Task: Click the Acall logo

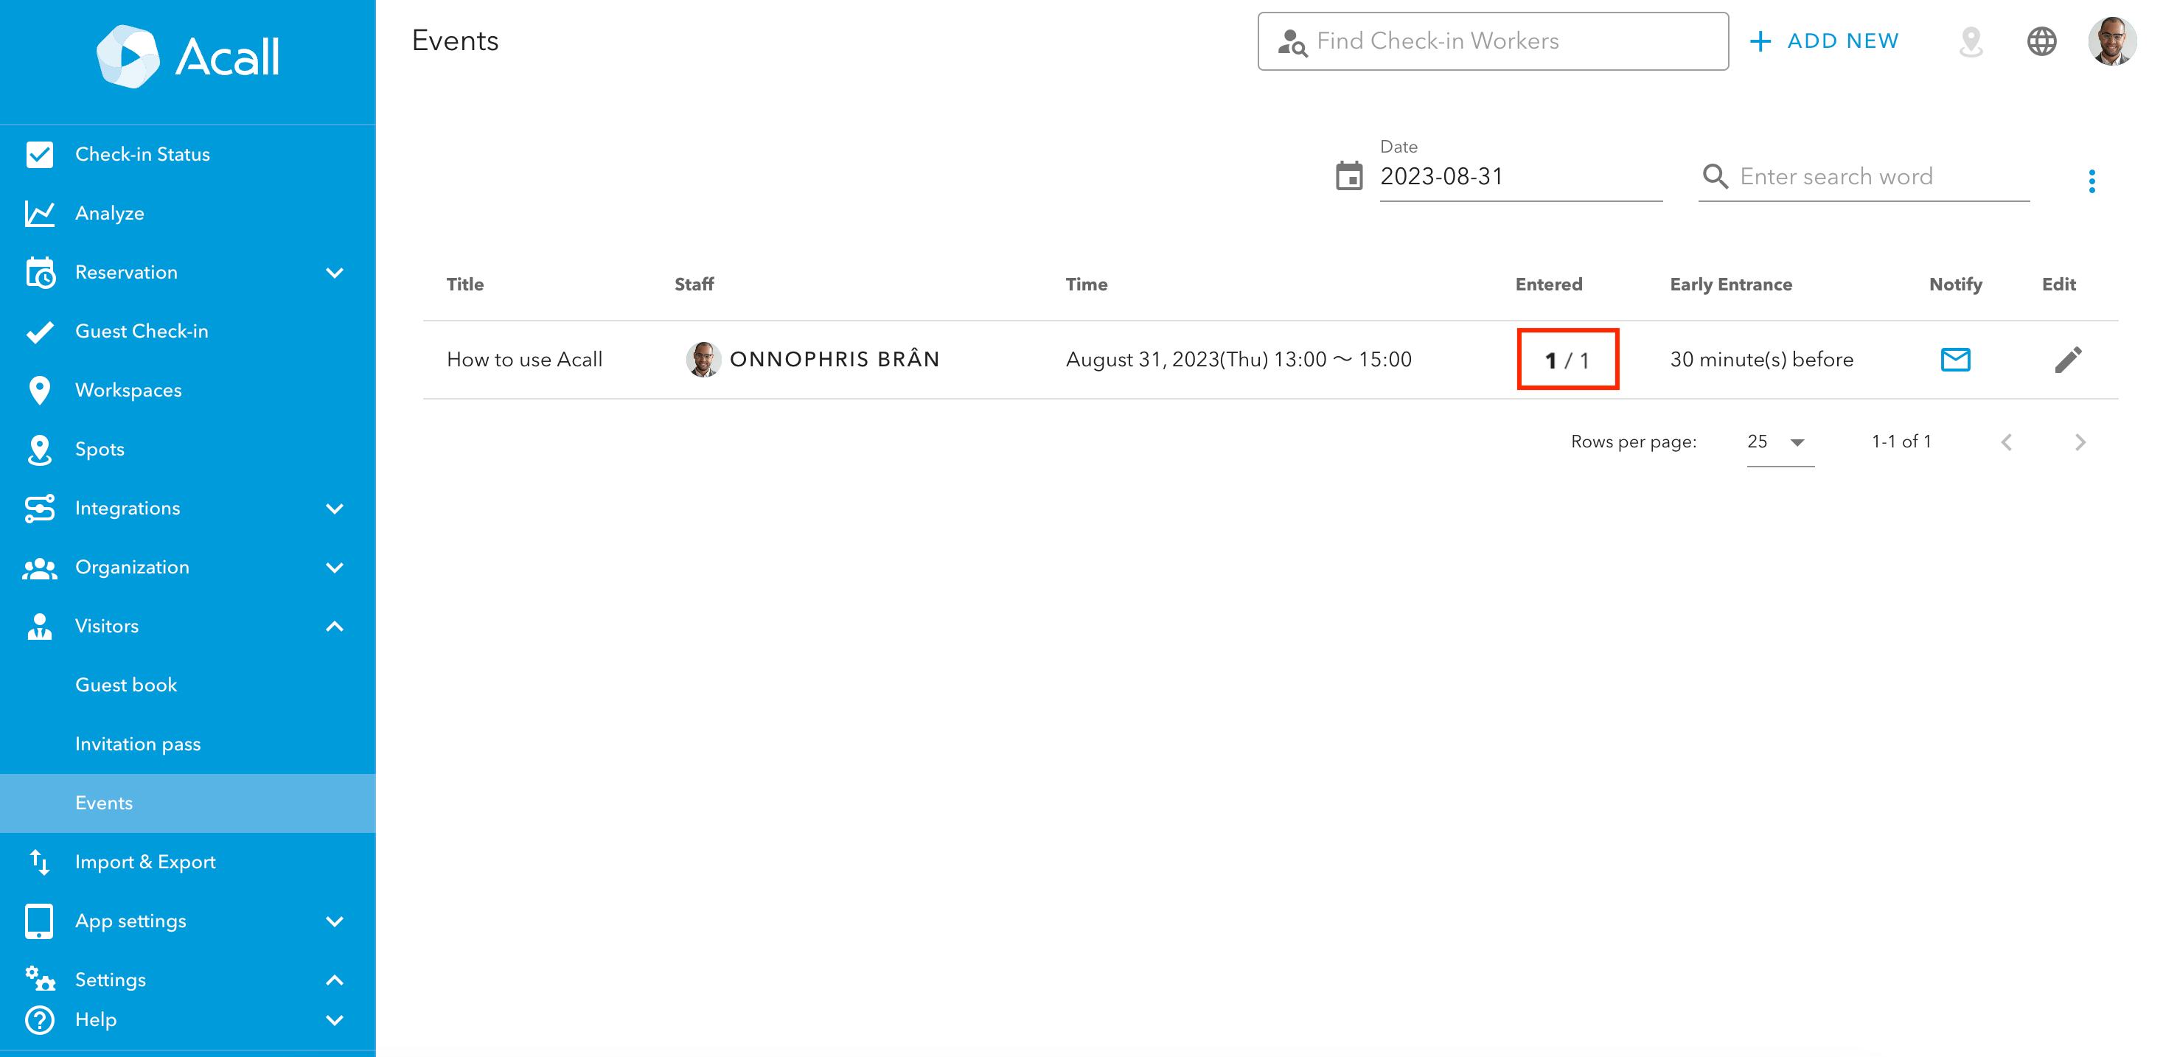Action: point(188,57)
